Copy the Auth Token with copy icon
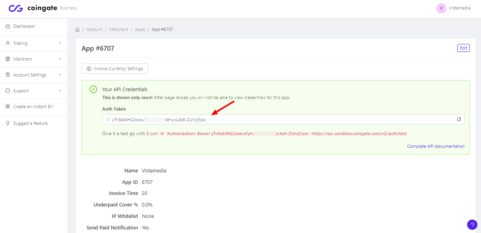 [x=459, y=119]
